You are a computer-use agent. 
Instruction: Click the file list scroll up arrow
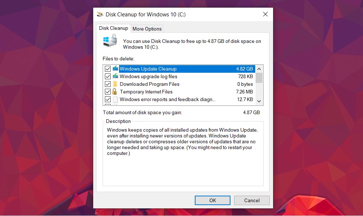point(259,69)
